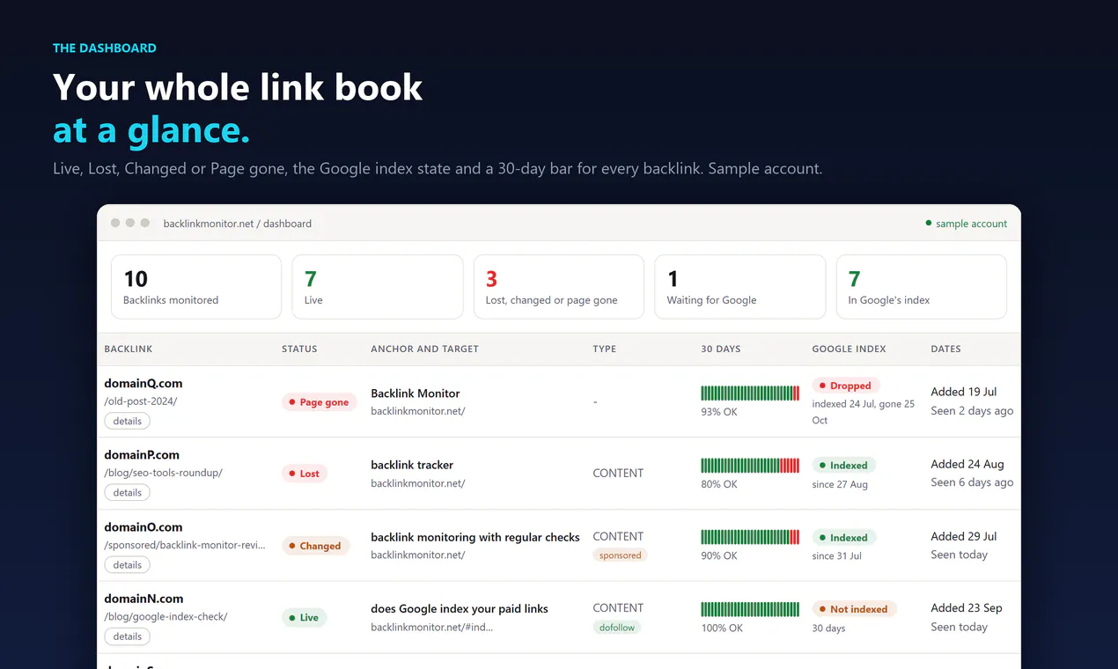Click the sponsored tag
Image resolution: width=1118 pixels, height=669 pixels.
click(x=621, y=555)
